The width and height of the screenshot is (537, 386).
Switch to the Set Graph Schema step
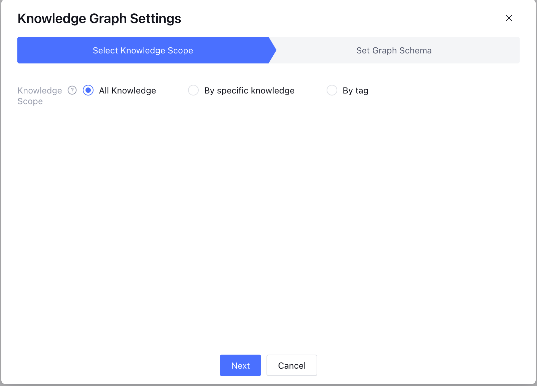(394, 50)
